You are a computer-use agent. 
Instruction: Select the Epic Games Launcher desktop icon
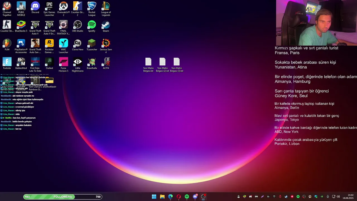tap(49, 9)
